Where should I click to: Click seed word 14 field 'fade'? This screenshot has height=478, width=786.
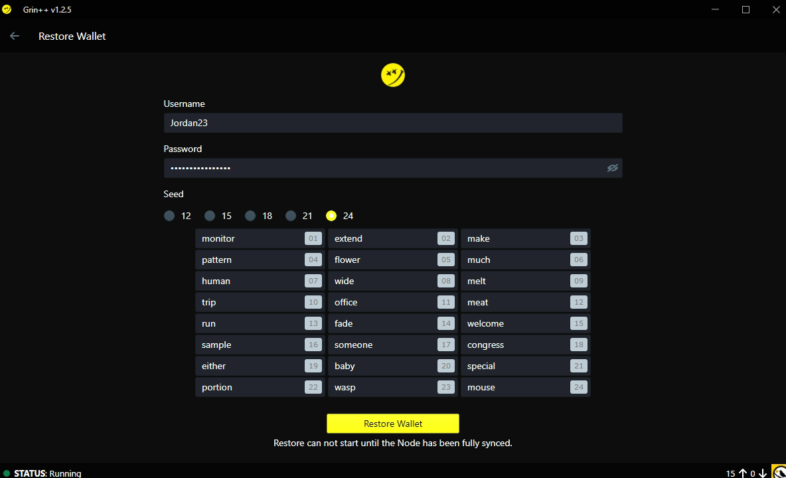tap(392, 324)
